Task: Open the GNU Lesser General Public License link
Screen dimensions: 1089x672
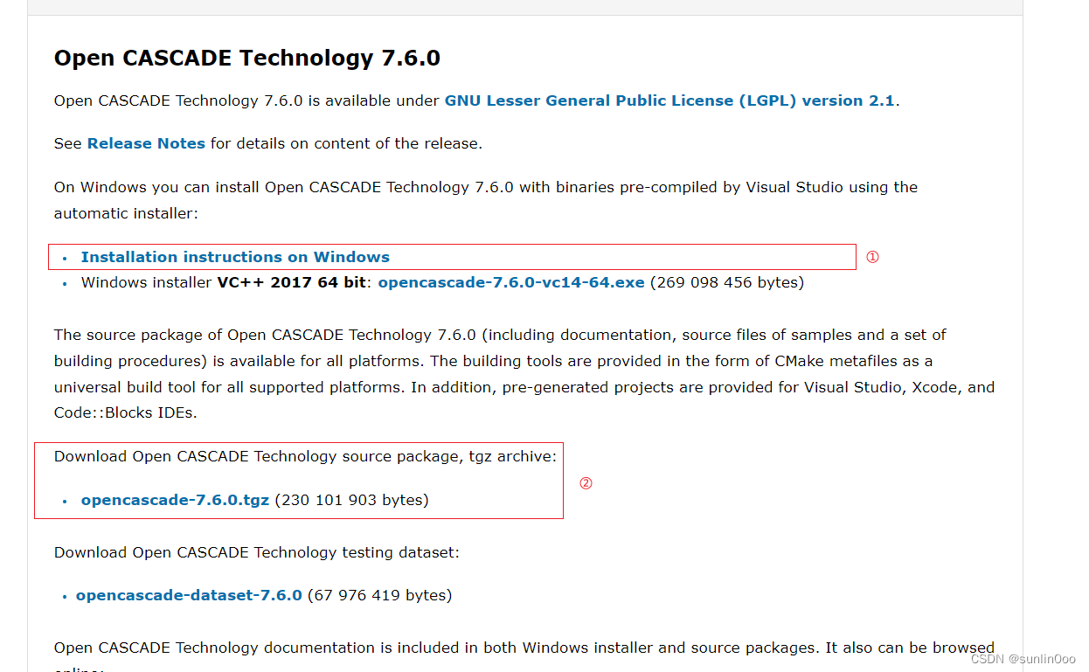Action: [669, 100]
